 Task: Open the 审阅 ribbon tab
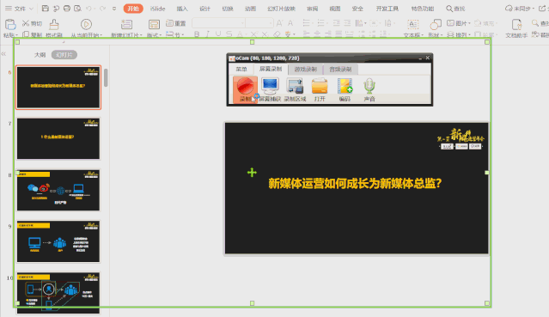pos(313,9)
